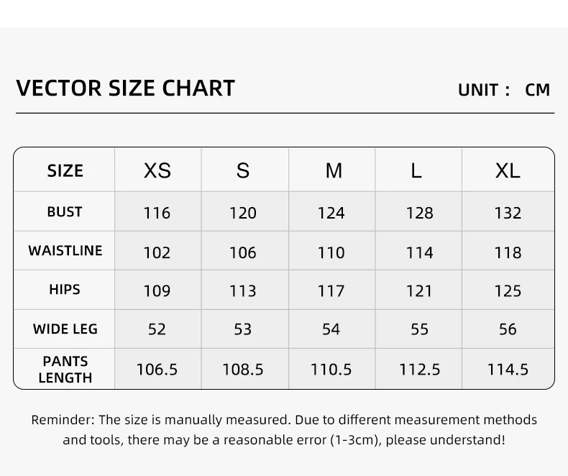
Task: Click the bust value 116 for XS
Action: (x=157, y=213)
